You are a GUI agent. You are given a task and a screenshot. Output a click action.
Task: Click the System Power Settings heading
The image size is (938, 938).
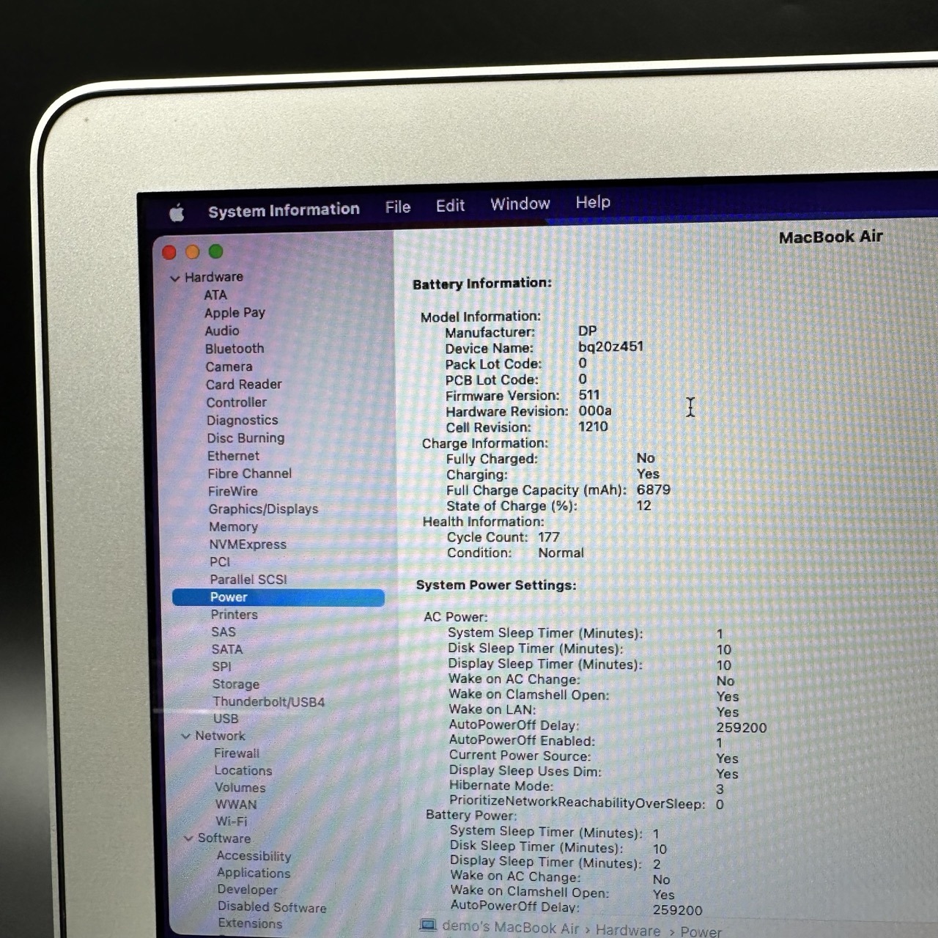tap(496, 586)
